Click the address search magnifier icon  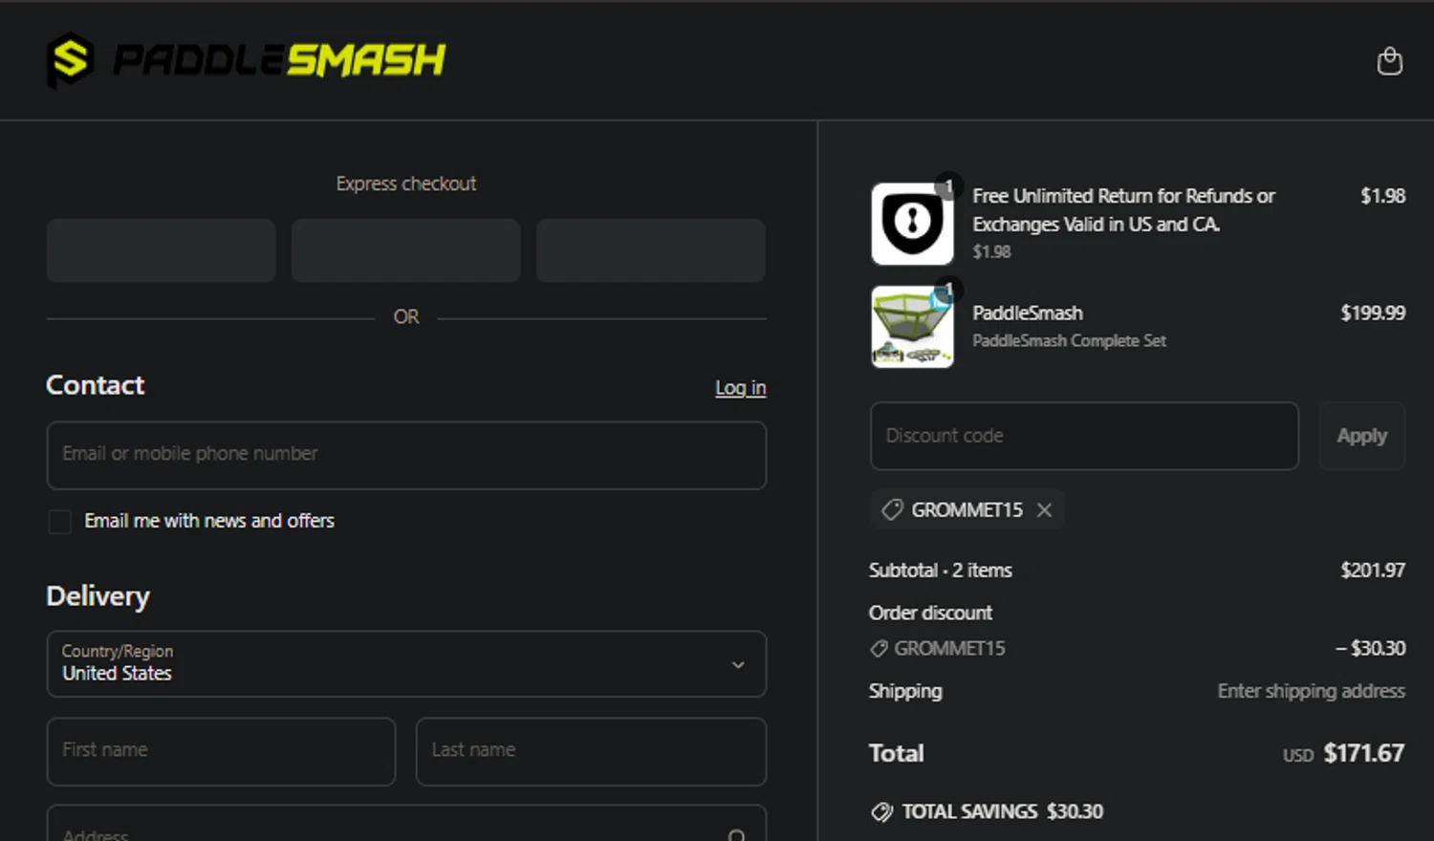[x=737, y=835]
